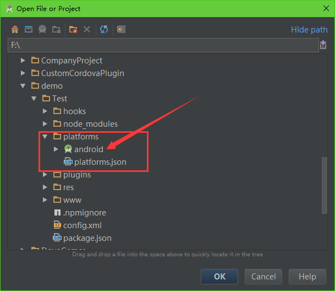Close the Open File or Project dialog
The width and height of the screenshot is (335, 291).
(326, 8)
